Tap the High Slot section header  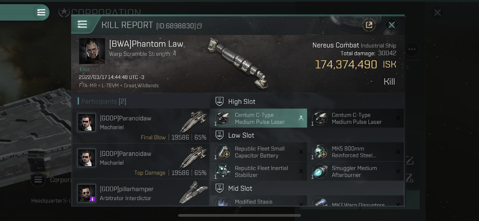pos(242,102)
